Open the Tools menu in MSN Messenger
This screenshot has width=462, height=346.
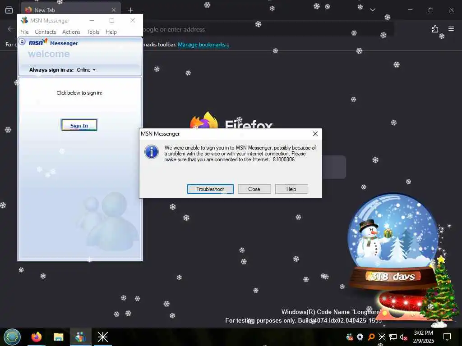point(93,32)
